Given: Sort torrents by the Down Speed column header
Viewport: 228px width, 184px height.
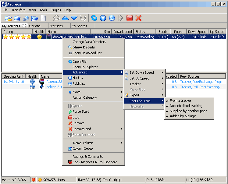Looking at the screenshot, I should (x=197, y=32).
